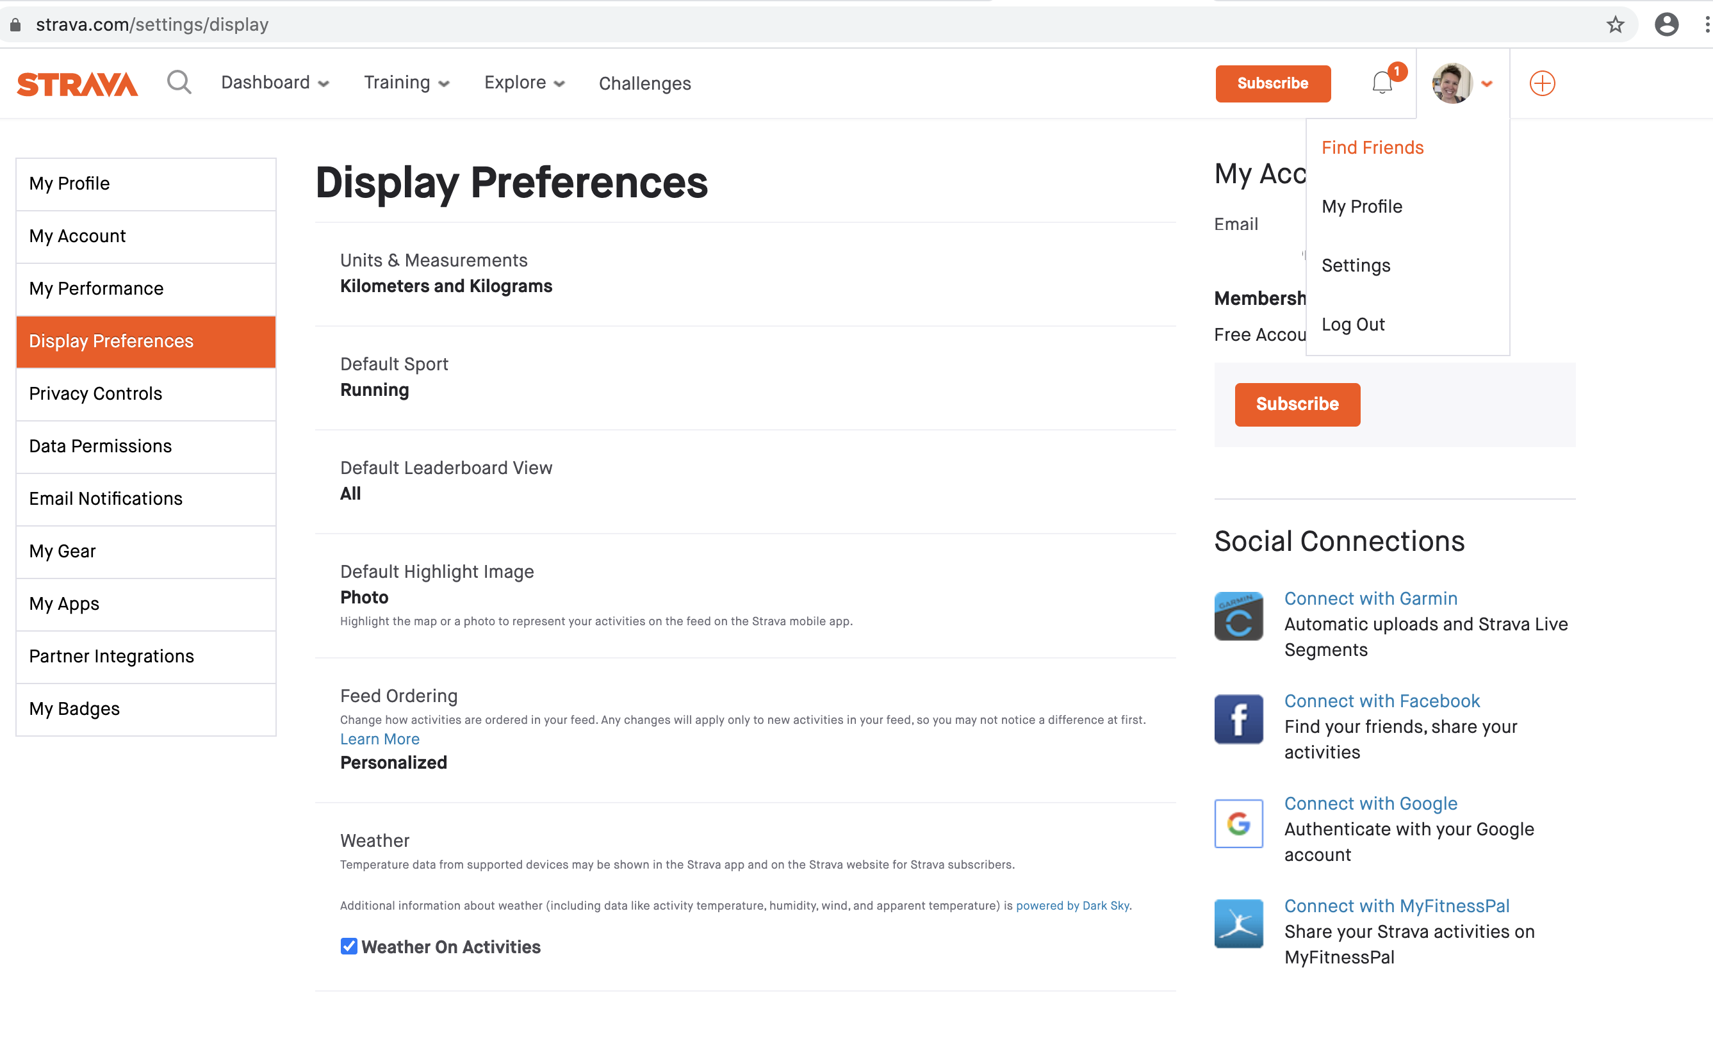This screenshot has height=1048, width=1713.
Task: Click the Garmin app icon
Action: [x=1238, y=616]
